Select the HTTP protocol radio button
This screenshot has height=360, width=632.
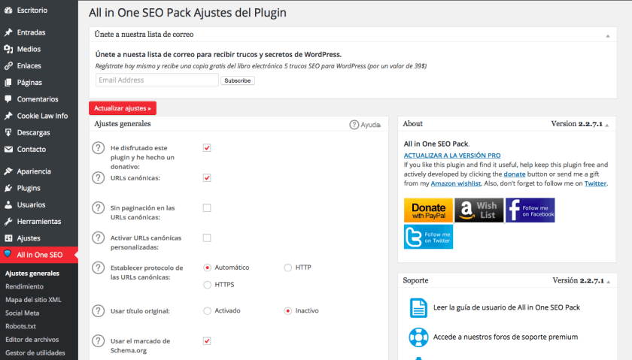(287, 268)
